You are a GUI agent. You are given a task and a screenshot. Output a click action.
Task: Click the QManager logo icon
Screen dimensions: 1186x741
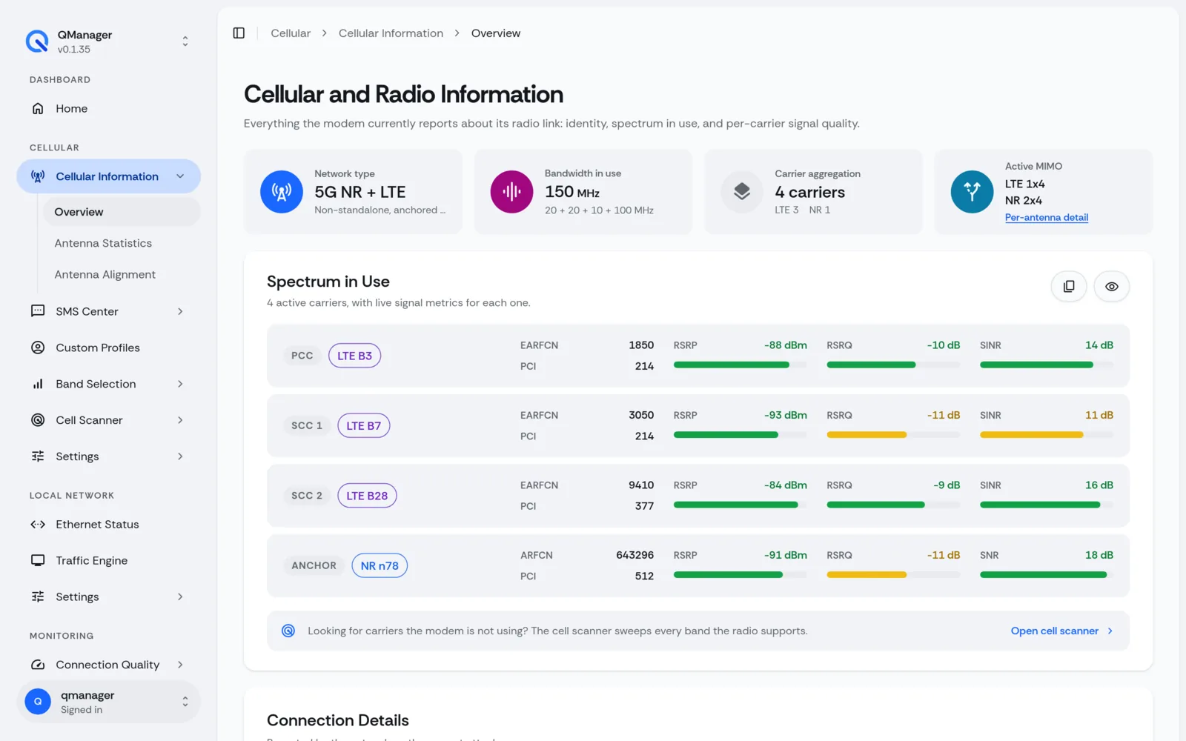tap(37, 41)
